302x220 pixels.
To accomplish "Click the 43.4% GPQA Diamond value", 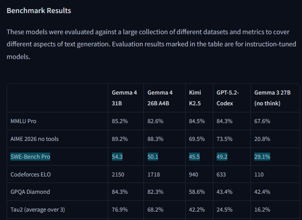I will (x=224, y=192).
